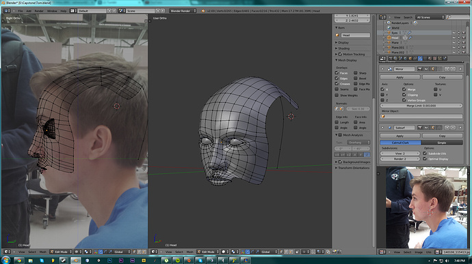Open the Add menu
The width and height of the screenshot is (472, 264).
click(x=29, y=11)
